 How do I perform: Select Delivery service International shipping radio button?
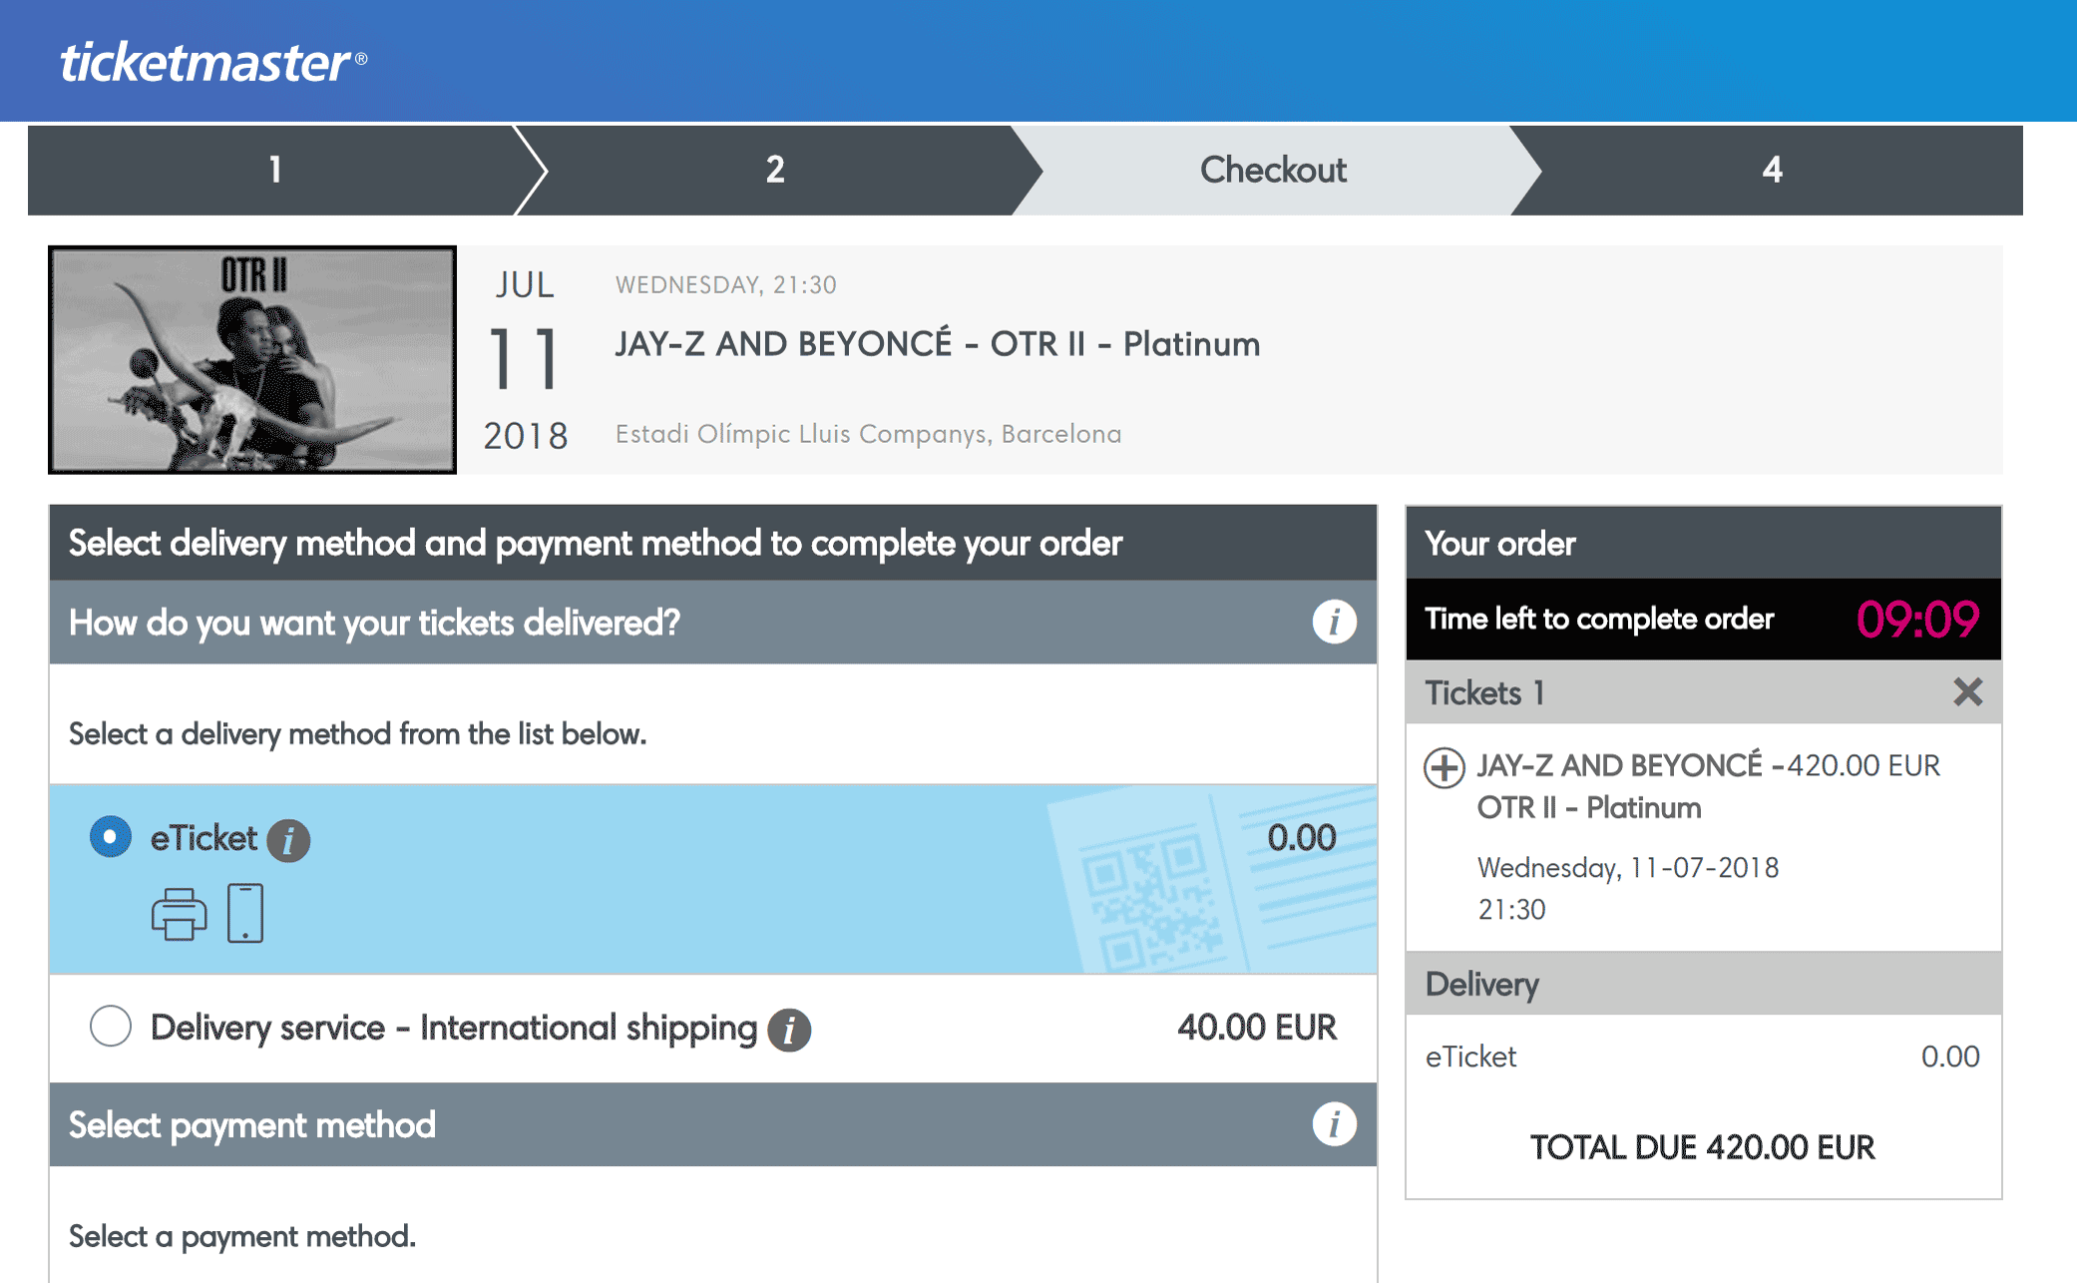(x=111, y=1027)
